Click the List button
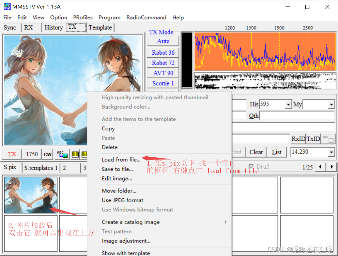This screenshot has height=256, width=338. (277, 152)
